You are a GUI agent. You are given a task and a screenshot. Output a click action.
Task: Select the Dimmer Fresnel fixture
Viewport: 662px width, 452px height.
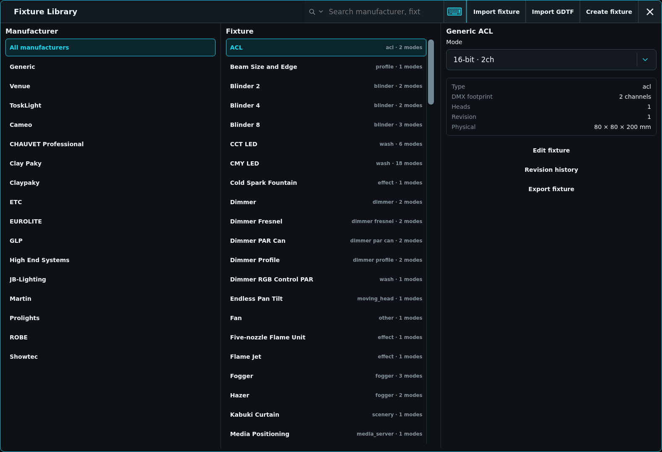[x=326, y=221]
